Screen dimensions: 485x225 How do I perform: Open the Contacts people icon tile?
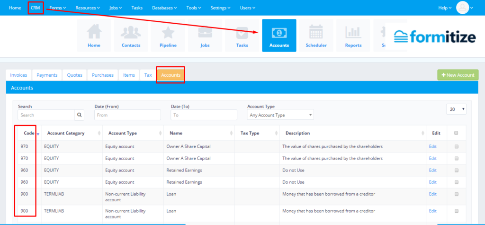(x=131, y=36)
